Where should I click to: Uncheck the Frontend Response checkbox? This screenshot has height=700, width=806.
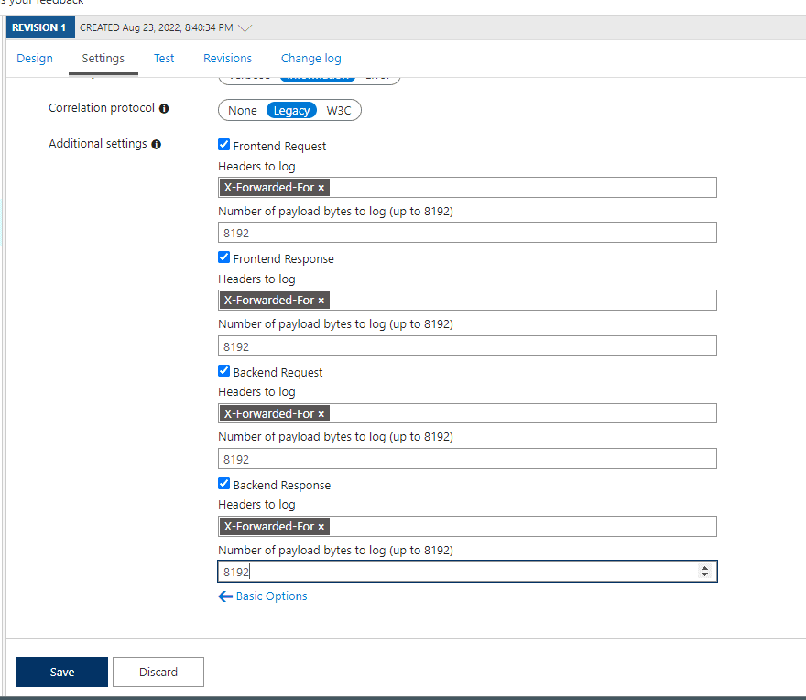coord(223,257)
